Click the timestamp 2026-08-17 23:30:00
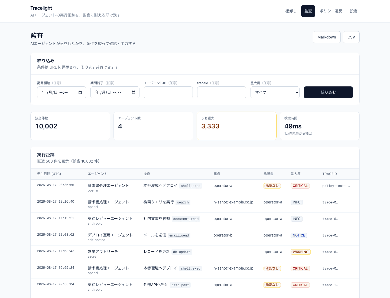 (x=56, y=185)
